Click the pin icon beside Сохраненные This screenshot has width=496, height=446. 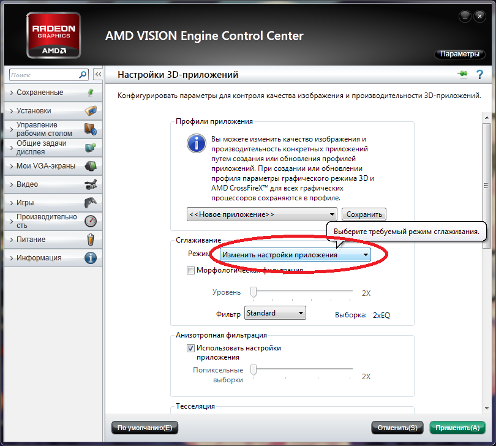[x=91, y=93]
